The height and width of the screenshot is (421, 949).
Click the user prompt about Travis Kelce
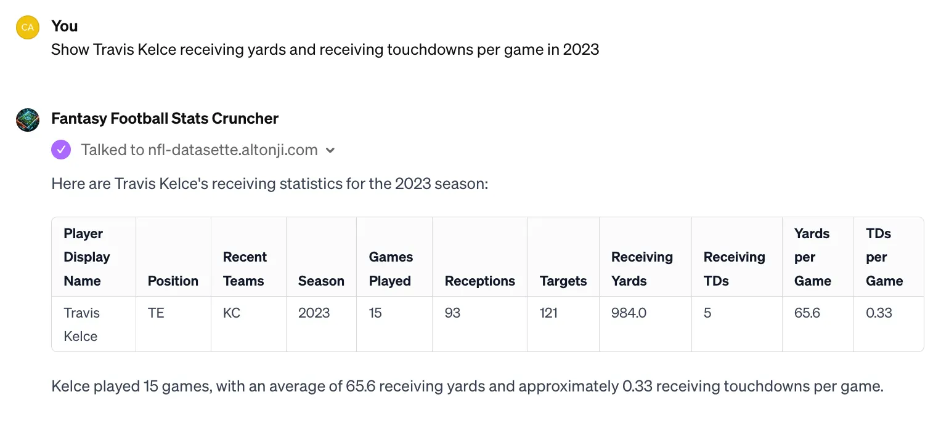coord(325,49)
